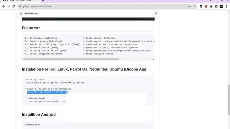The height and width of the screenshot is (129, 230).
Task: Click the highlighted 'cd msfkit && chmod' command
Action: click(x=47, y=92)
